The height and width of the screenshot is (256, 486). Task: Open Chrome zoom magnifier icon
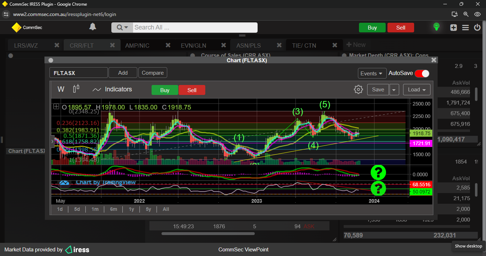(466, 14)
